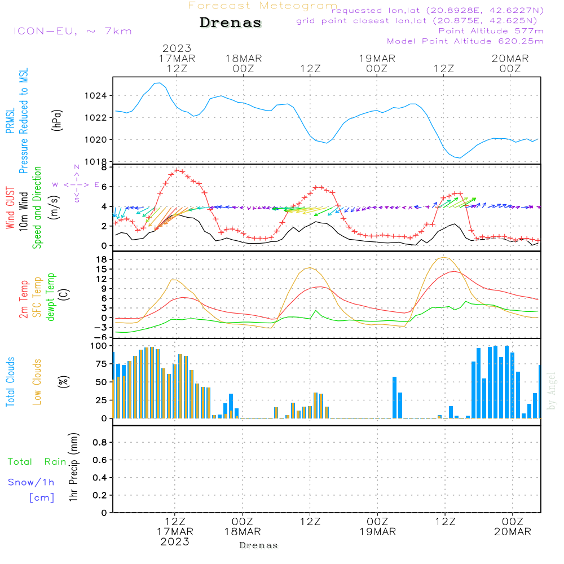Click the "12Z 17MAR 2023" label on the lower time axis
This screenshot has width=564, height=564.
[175, 532]
